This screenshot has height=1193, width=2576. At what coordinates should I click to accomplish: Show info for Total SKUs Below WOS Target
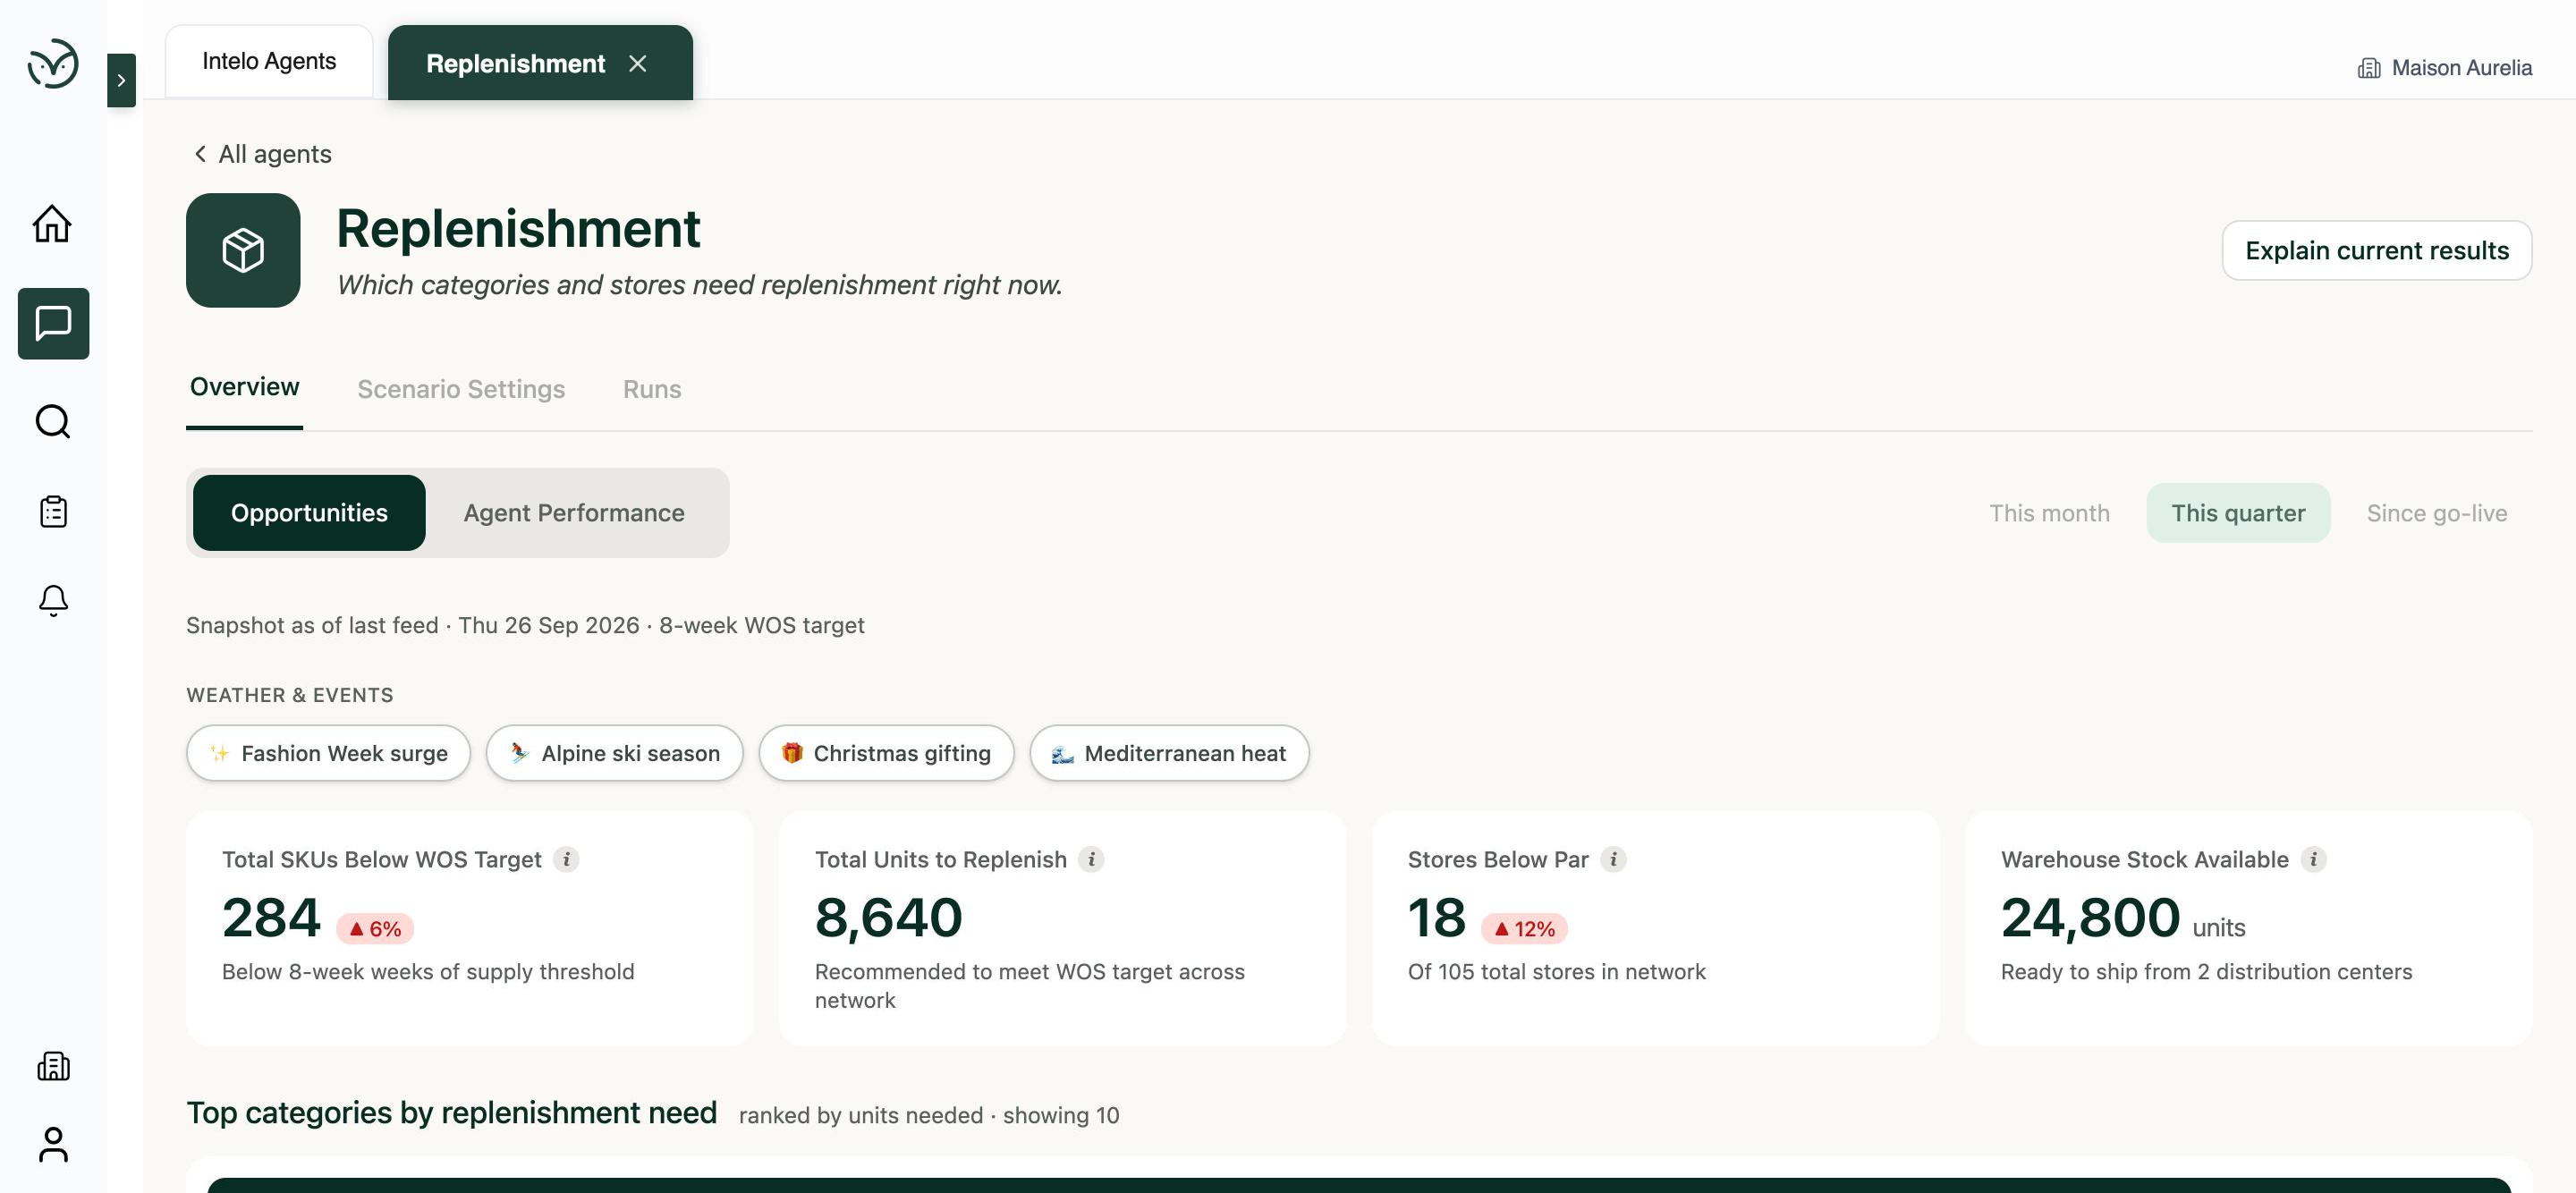[x=566, y=859]
